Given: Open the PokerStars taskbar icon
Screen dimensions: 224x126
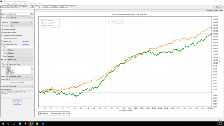Looking at the screenshot, I should click(x=26, y=123).
